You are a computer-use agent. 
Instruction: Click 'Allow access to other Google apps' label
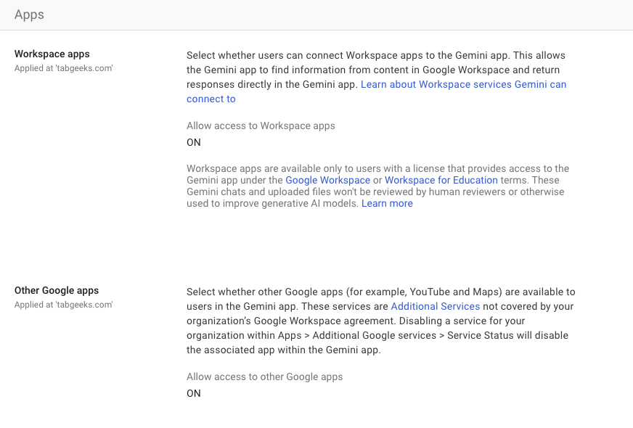[264, 376]
